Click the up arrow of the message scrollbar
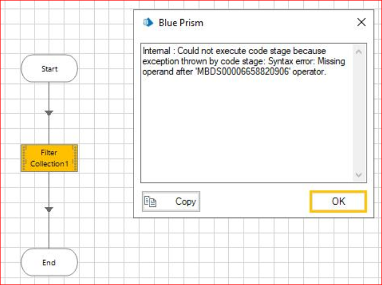Image resolution: width=382 pixels, height=285 pixels. pyautogui.click(x=359, y=52)
